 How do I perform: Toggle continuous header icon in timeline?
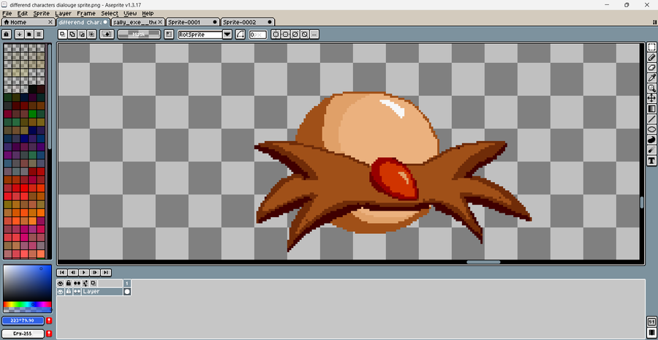77,284
